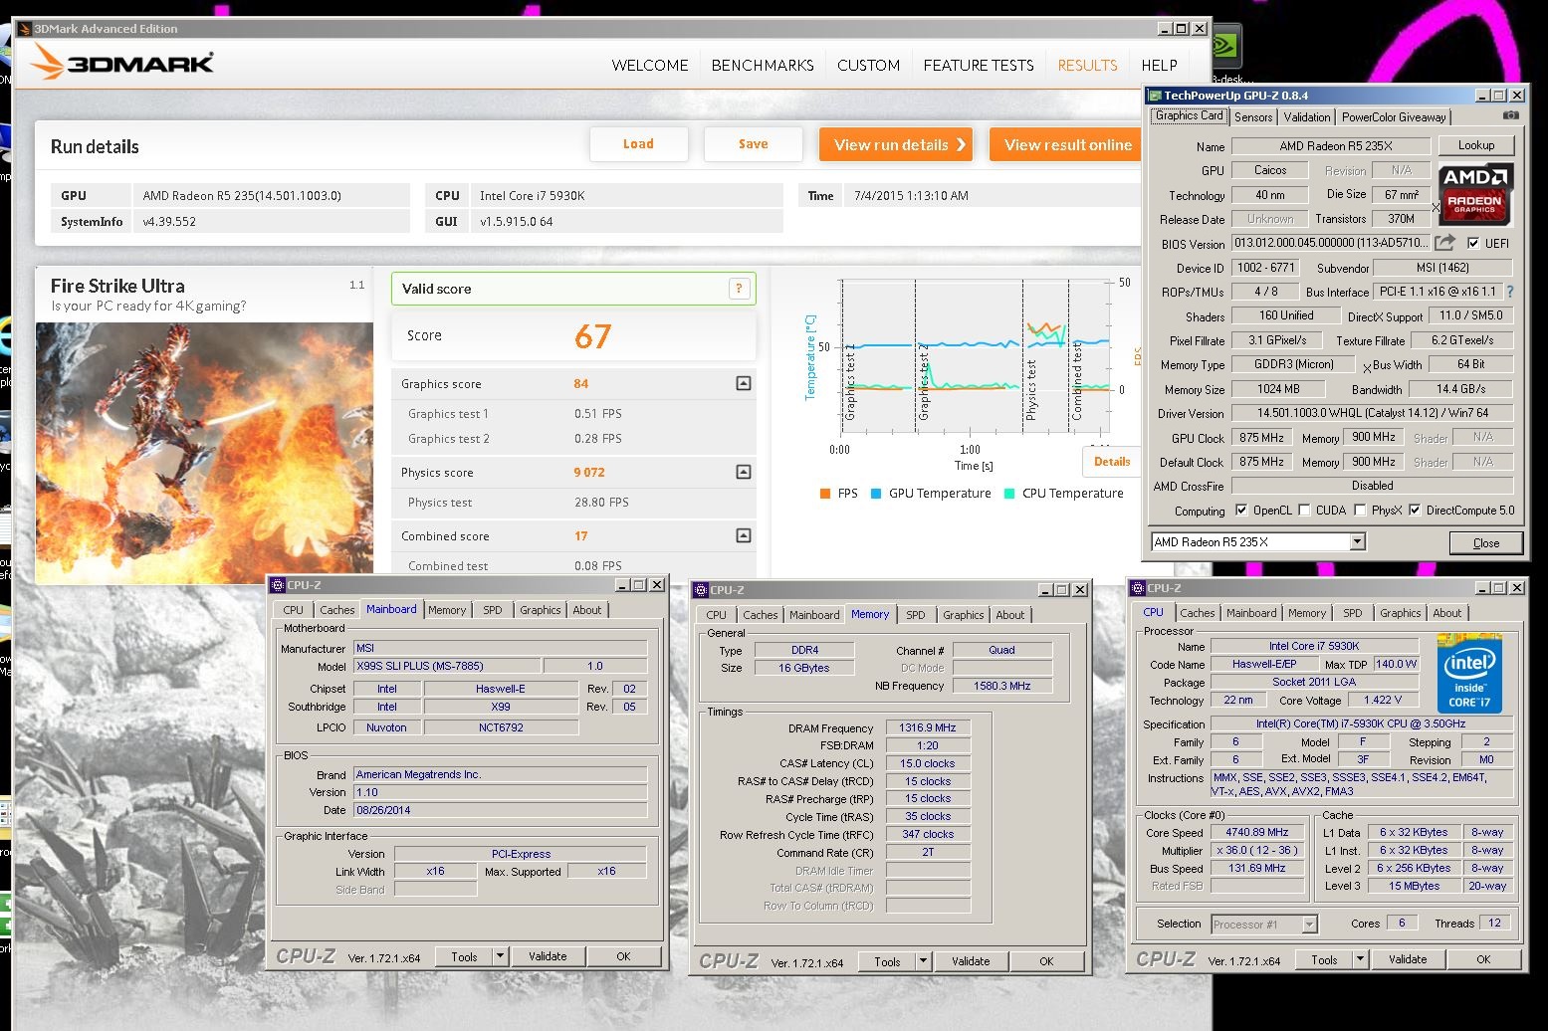Open the HELP tab in 3DMark

click(x=1159, y=65)
